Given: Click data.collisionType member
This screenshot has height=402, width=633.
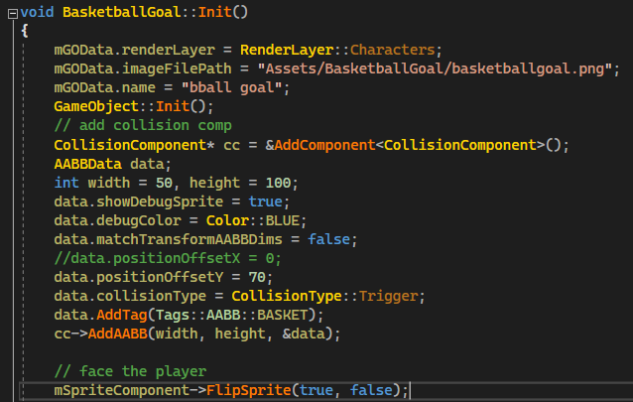Looking at the screenshot, I should click(130, 297).
